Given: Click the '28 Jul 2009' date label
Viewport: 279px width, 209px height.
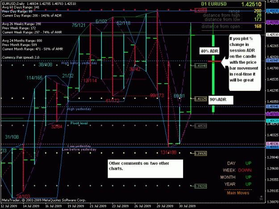Looking at the screenshot, I should coord(165,206).
